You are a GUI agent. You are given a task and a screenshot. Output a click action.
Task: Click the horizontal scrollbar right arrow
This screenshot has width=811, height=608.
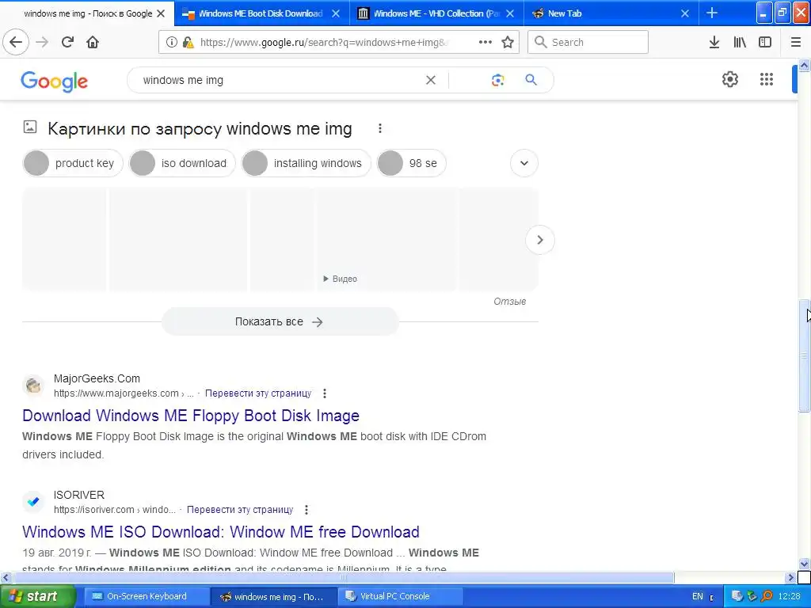(791, 577)
